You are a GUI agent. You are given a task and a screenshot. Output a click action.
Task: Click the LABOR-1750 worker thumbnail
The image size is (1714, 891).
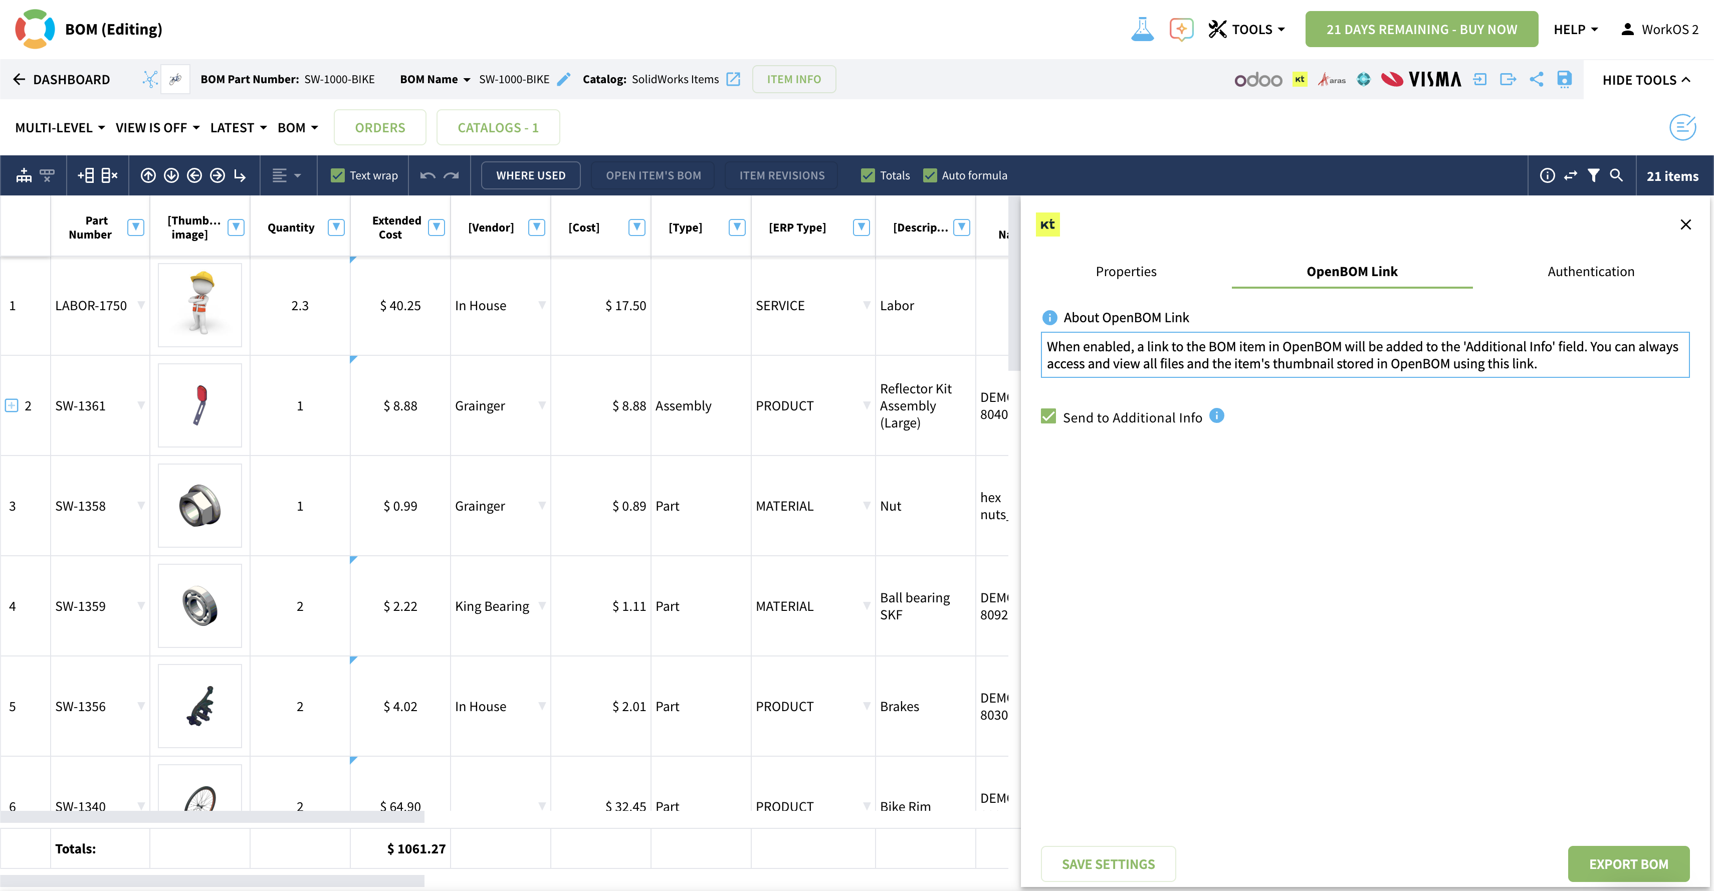(x=199, y=305)
